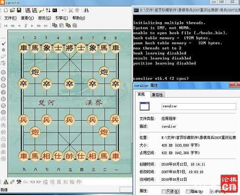Click the flip board up-down arrows icon
The height and width of the screenshot is (195, 240).
click(x=48, y=10)
